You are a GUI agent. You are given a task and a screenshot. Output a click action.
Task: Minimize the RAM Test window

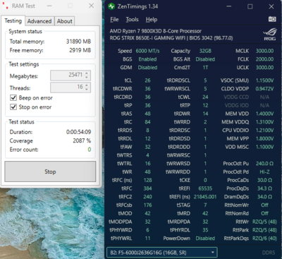49,6
